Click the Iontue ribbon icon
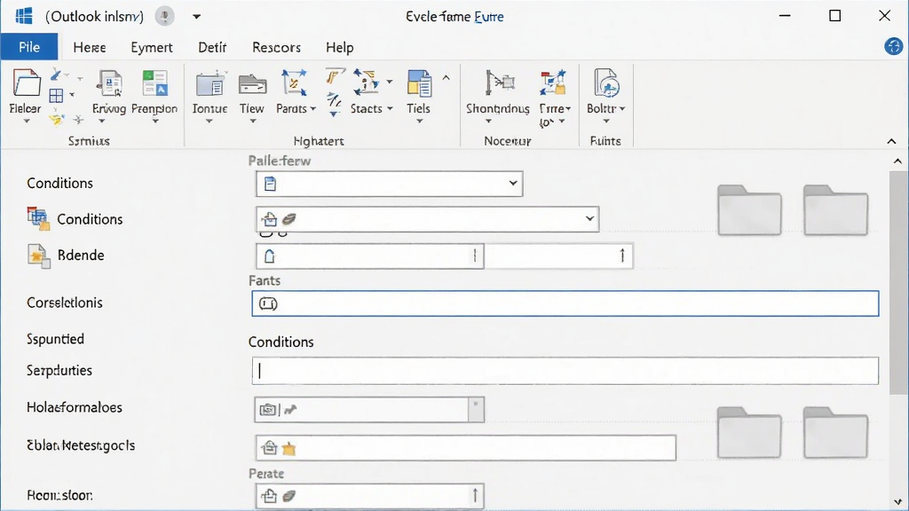The width and height of the screenshot is (909, 511). [209, 84]
